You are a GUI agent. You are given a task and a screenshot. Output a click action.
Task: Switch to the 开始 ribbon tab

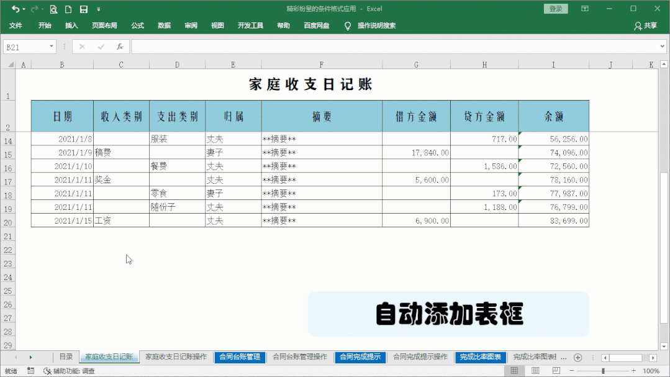[x=45, y=25]
